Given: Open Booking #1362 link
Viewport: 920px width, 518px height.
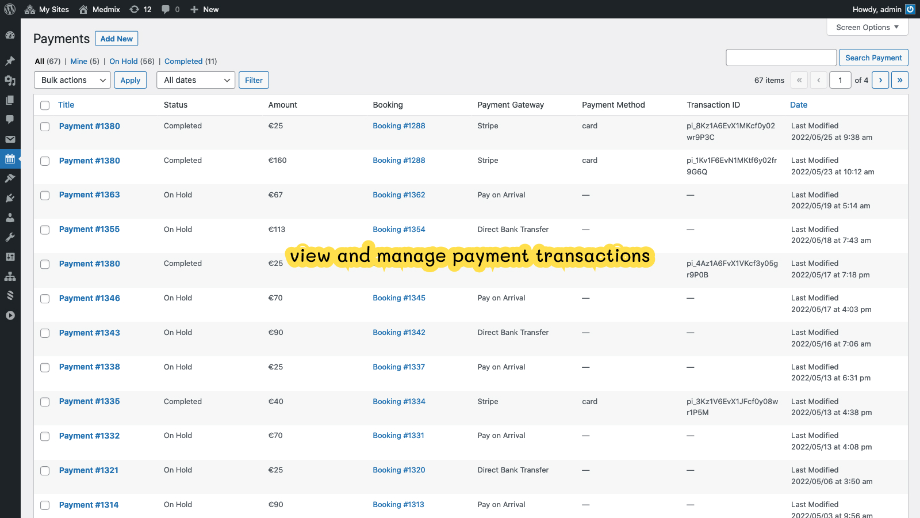Looking at the screenshot, I should coord(399,195).
